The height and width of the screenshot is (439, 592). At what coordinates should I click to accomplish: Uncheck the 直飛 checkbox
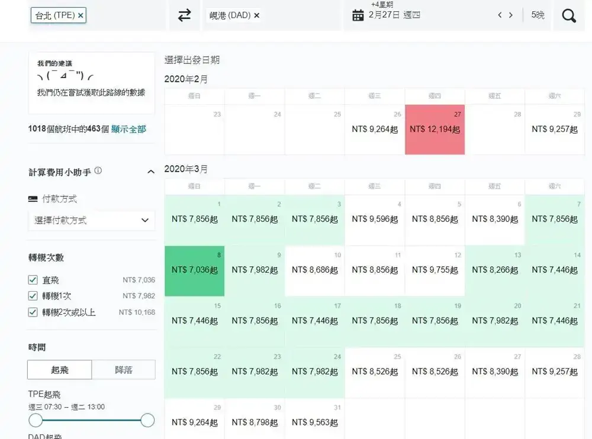(33, 280)
